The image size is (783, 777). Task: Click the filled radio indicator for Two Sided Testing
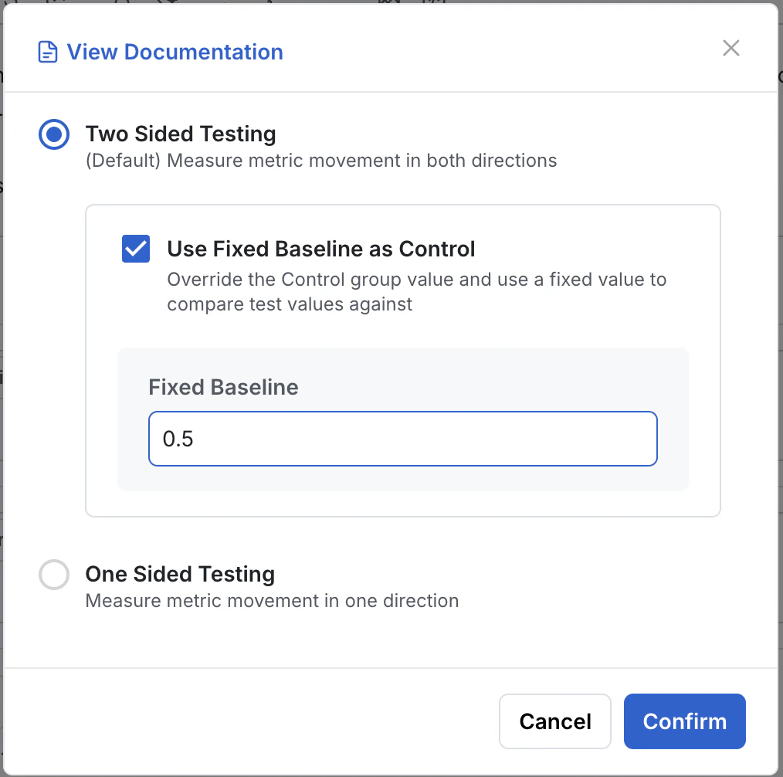point(53,134)
